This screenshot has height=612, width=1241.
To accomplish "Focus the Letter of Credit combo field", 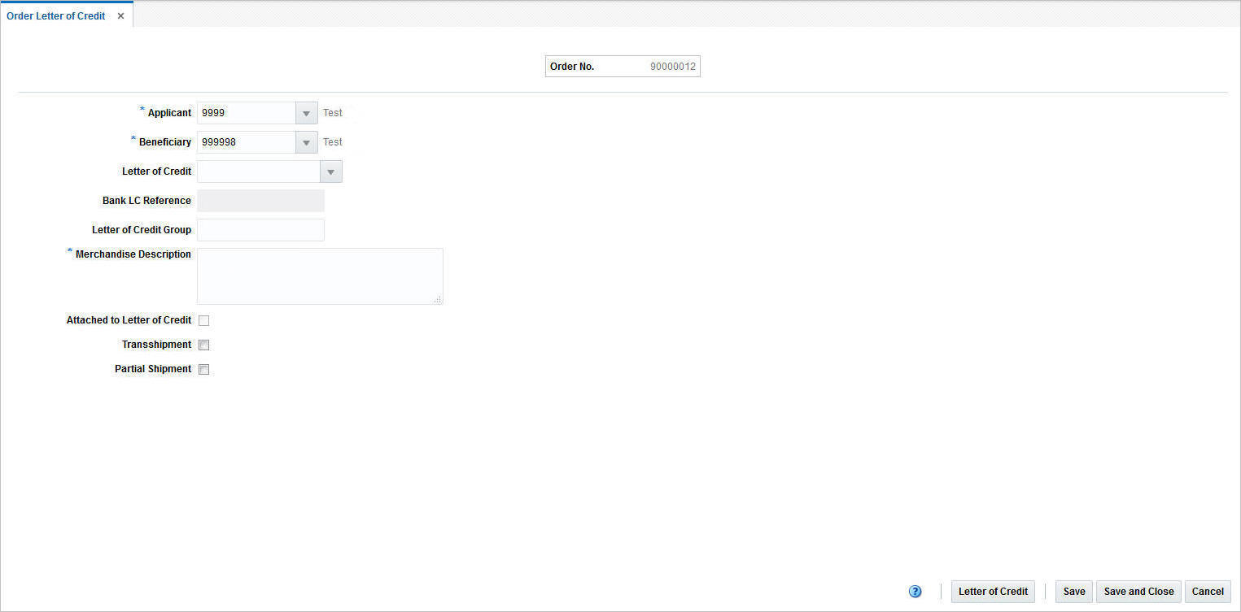I will [260, 171].
